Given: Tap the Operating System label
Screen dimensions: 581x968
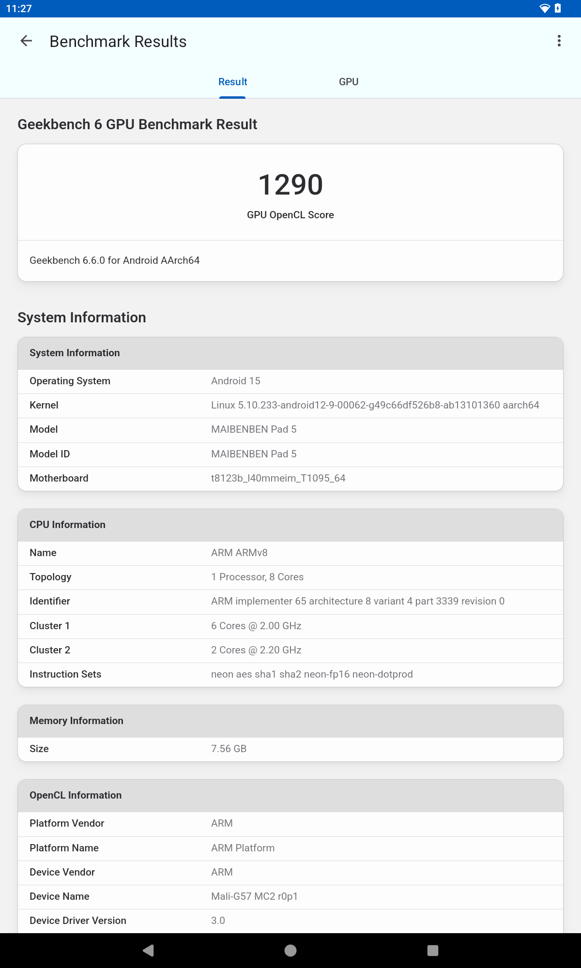Looking at the screenshot, I should point(70,381).
